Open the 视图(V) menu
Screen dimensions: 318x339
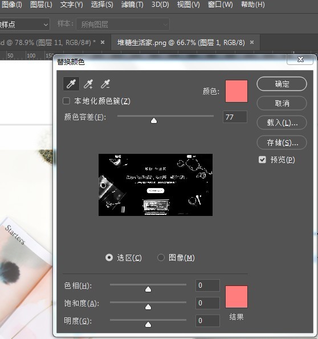[188, 5]
